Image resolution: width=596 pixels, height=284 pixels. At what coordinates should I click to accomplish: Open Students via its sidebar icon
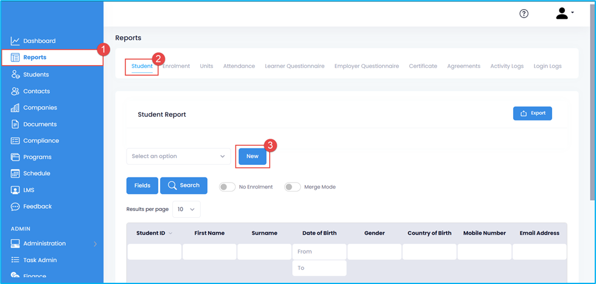[x=15, y=75]
